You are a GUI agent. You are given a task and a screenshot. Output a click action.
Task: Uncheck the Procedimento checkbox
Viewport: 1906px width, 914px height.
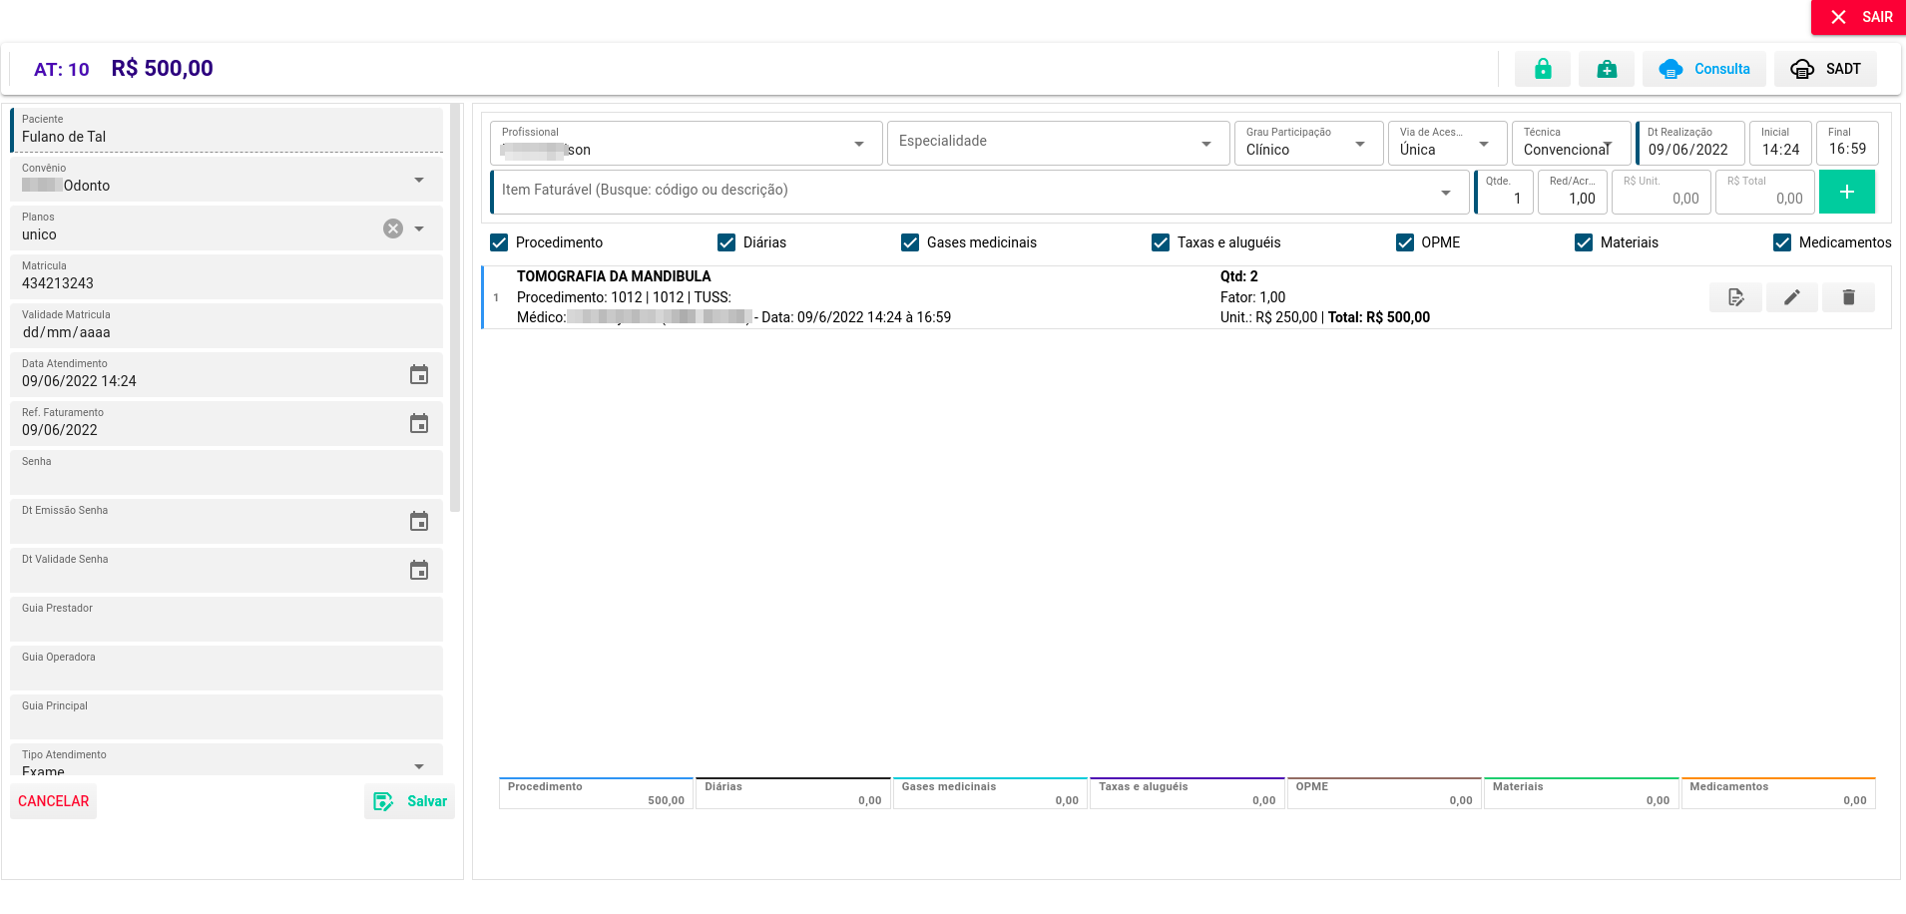click(x=499, y=242)
